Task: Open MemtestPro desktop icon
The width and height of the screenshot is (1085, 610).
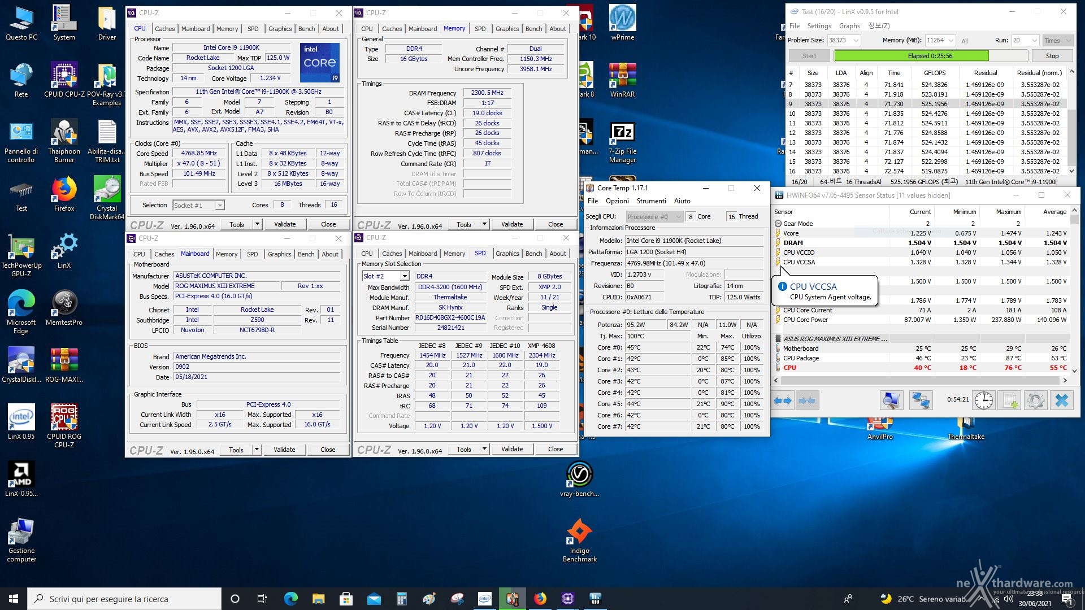Action: pyautogui.click(x=64, y=308)
